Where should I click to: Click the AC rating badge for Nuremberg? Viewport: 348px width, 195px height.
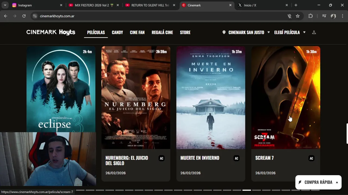161,158
